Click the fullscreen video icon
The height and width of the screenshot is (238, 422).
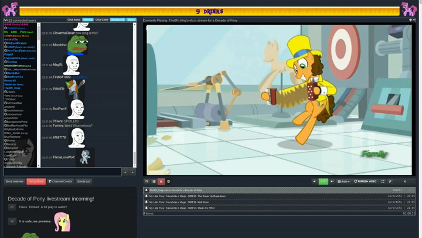coord(383,182)
